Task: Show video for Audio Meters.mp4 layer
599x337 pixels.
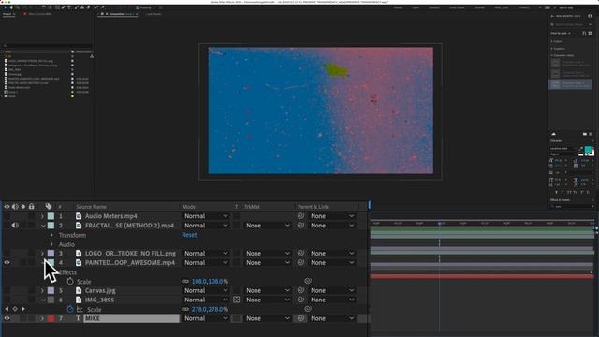Action: click(x=7, y=216)
